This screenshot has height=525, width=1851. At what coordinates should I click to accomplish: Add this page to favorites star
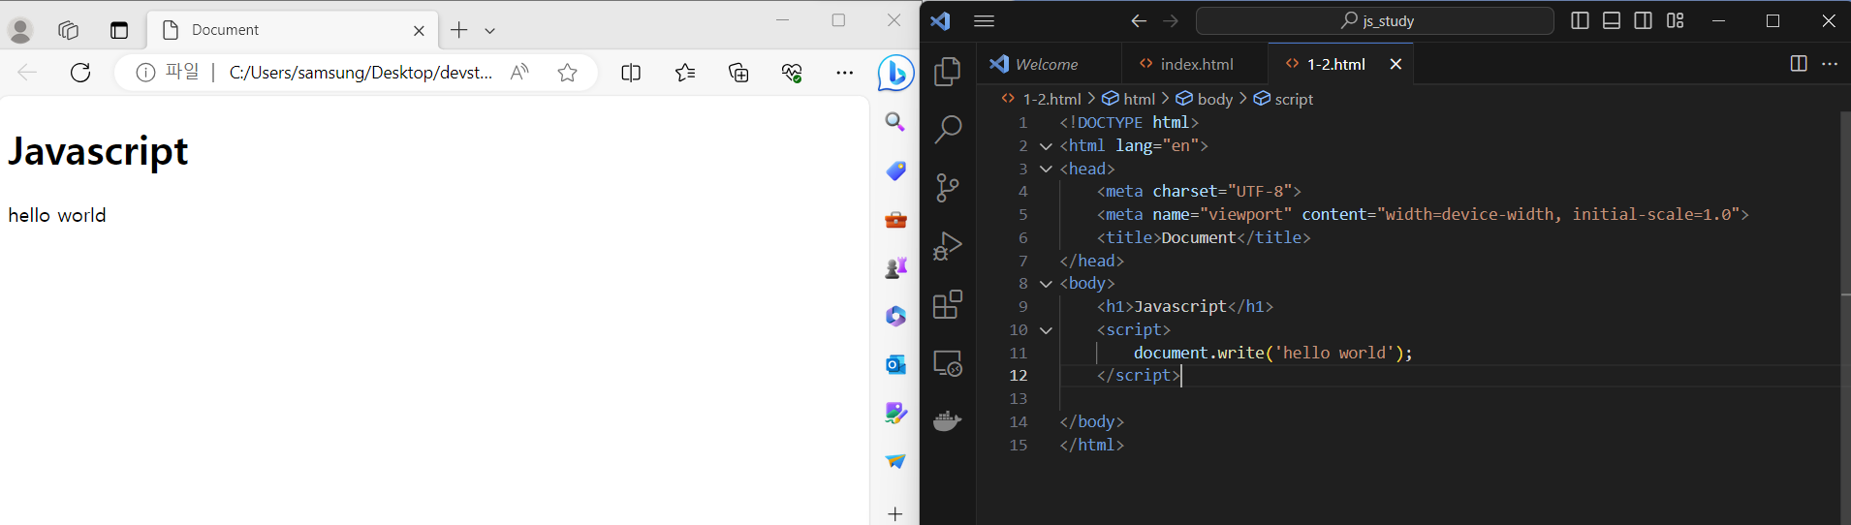coord(567,73)
